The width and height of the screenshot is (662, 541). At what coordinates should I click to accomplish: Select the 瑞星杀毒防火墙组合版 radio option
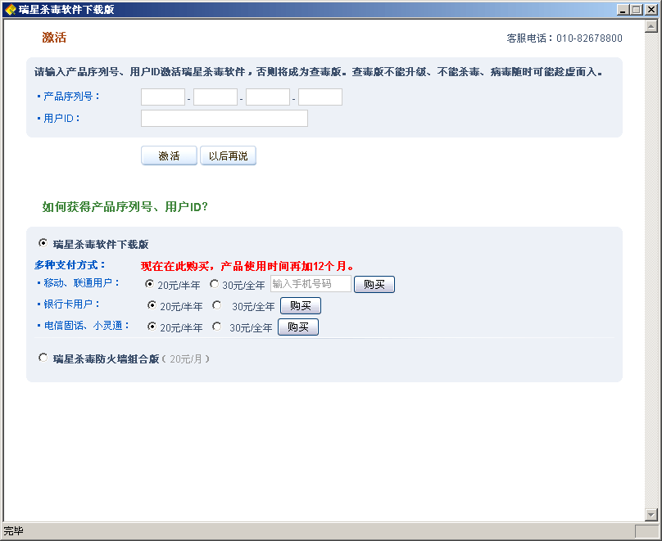click(x=43, y=358)
